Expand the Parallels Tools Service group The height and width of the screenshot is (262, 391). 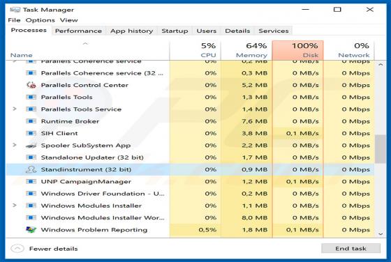(15, 109)
